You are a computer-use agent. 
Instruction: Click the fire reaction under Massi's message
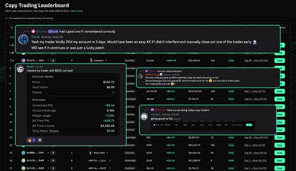(31, 140)
